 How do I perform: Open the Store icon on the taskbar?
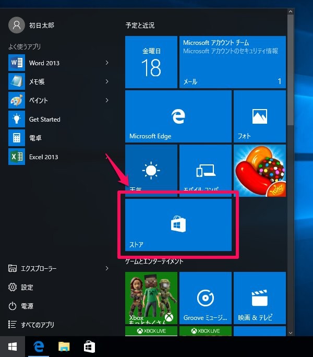point(89,347)
